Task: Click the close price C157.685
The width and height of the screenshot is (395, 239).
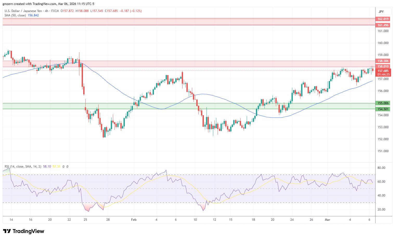Action: point(111,11)
